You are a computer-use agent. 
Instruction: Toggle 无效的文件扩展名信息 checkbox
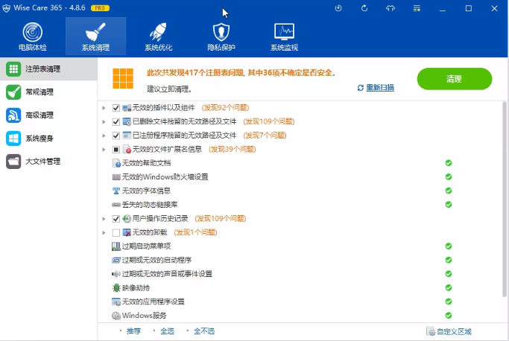click(x=116, y=149)
